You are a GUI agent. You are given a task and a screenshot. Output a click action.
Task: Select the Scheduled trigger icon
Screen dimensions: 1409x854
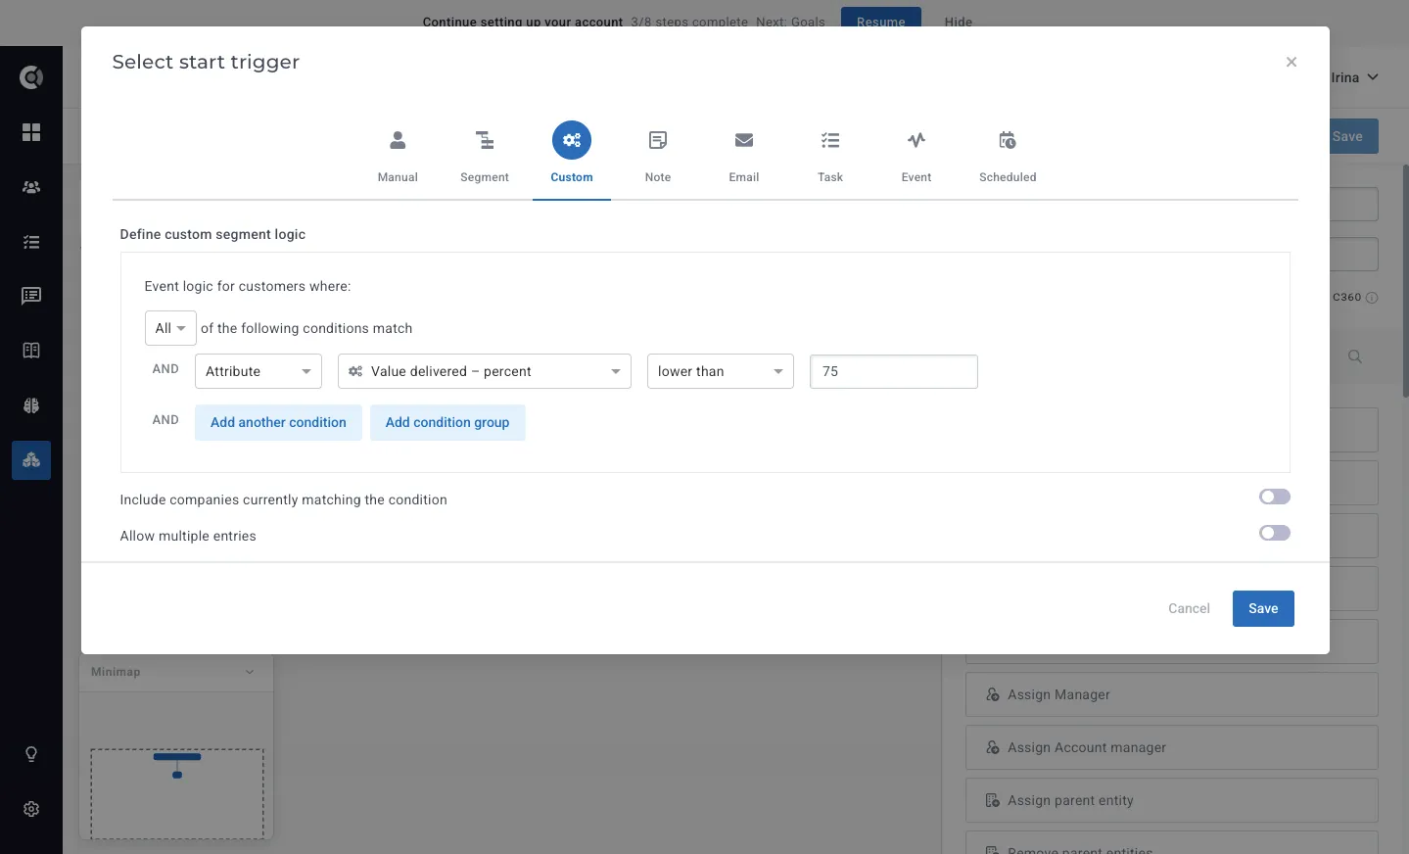(x=1008, y=140)
